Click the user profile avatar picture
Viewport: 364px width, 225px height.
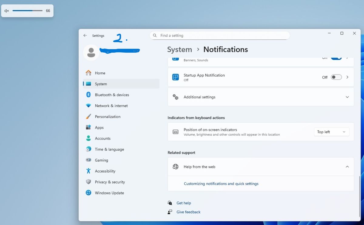[x=91, y=53]
